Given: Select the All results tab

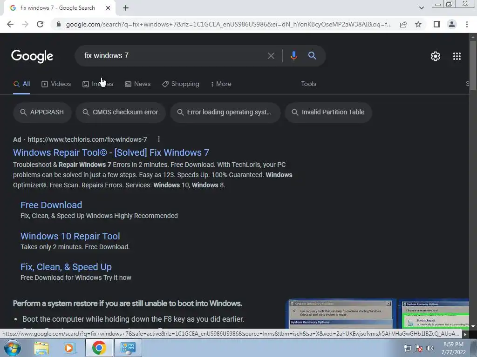Looking at the screenshot, I should tap(21, 84).
